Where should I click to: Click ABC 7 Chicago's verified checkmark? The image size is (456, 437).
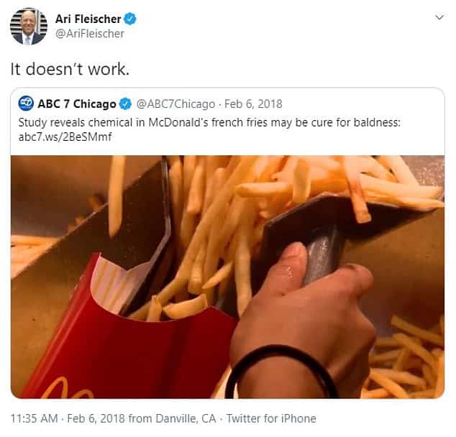coord(126,103)
